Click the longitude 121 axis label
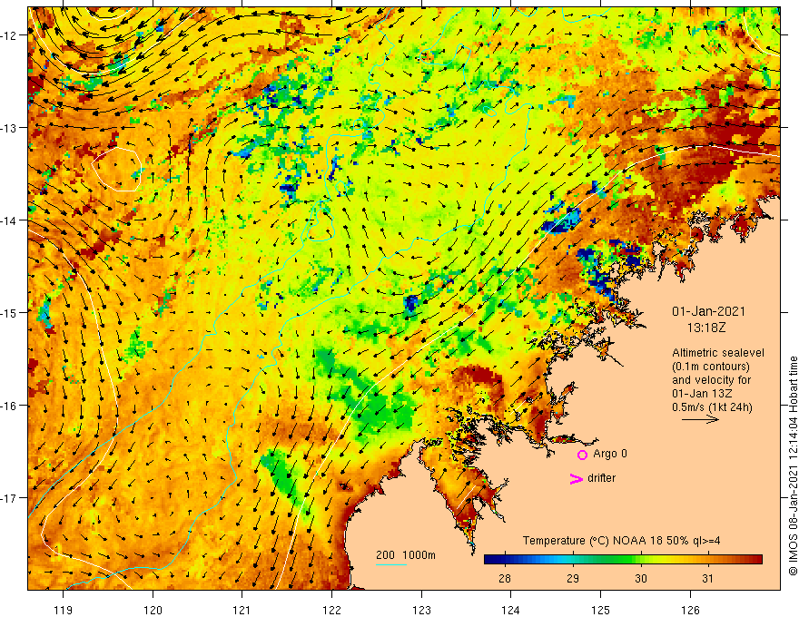799x617 pixels. 242,610
